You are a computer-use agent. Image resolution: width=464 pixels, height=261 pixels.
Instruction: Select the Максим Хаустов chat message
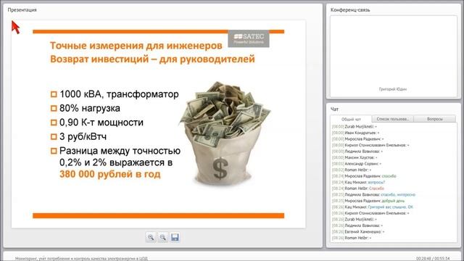tap(355, 157)
